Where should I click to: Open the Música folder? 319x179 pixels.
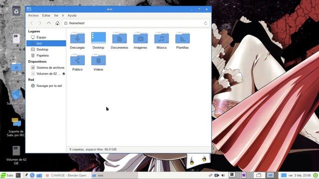(161, 40)
